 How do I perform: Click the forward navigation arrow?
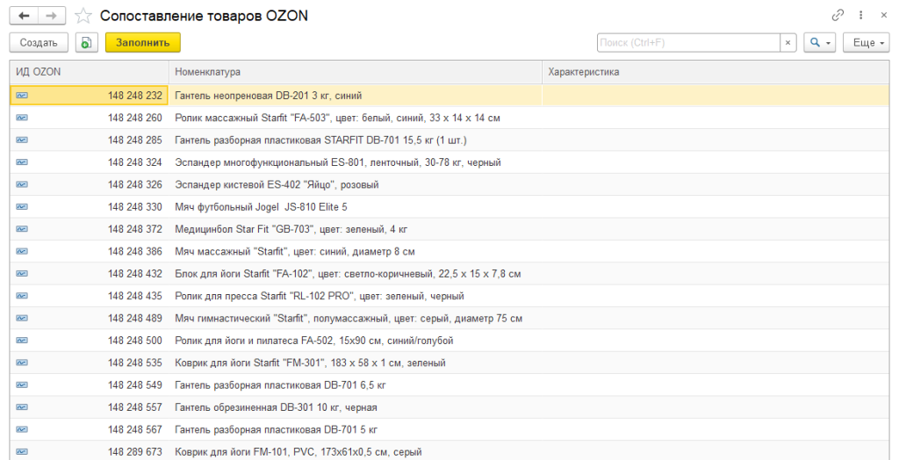[x=52, y=16]
